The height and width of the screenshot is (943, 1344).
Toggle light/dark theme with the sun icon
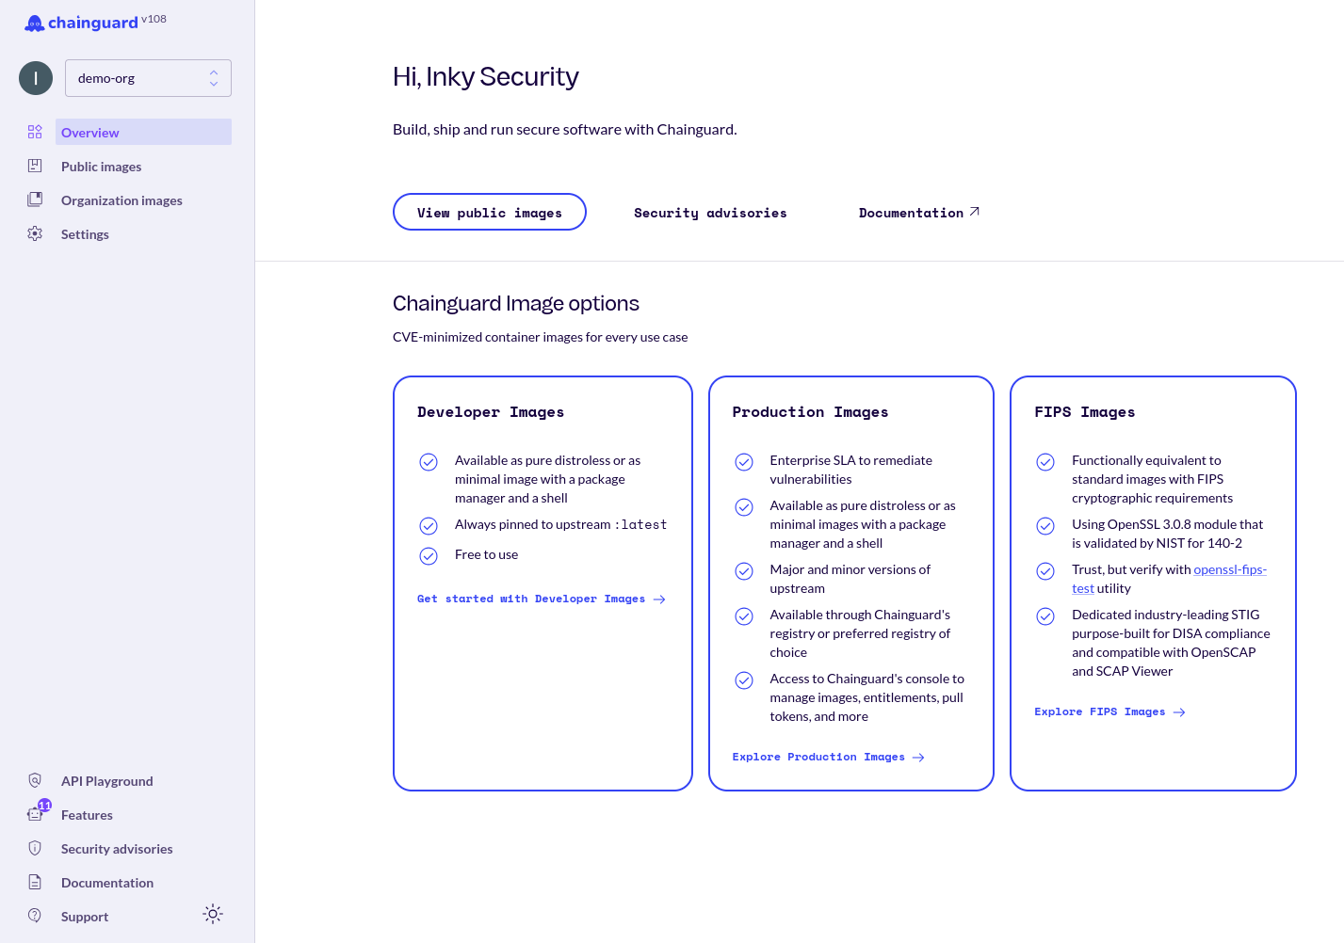213,913
